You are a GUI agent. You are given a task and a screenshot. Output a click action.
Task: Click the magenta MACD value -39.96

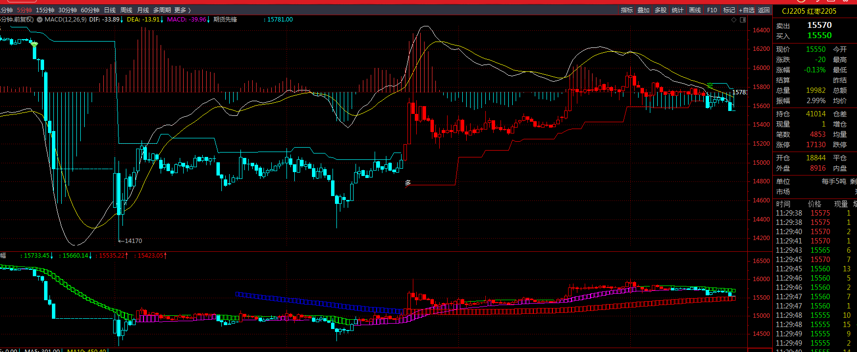pyautogui.click(x=197, y=20)
